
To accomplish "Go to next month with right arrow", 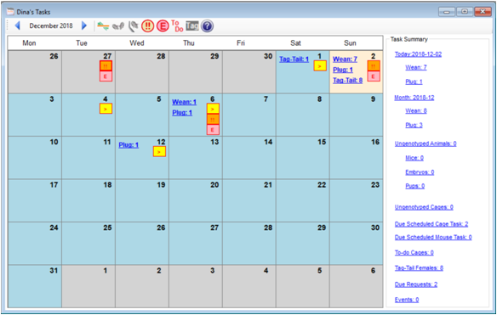I will click(x=84, y=25).
